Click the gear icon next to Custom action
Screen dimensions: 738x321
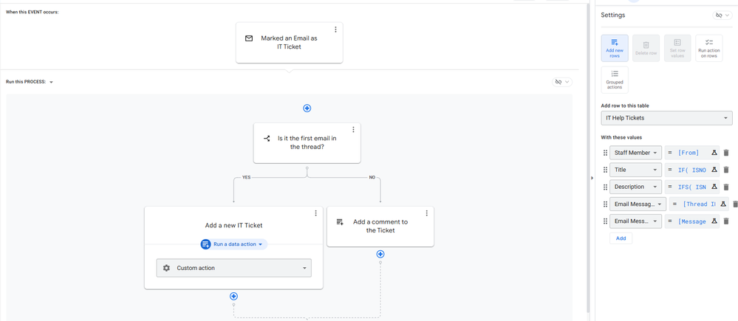click(166, 268)
